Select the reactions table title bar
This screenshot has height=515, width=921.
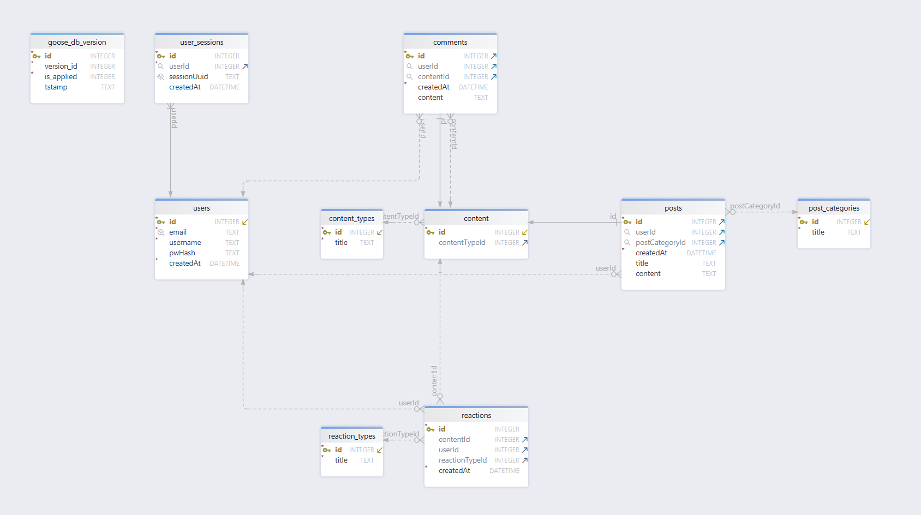click(x=475, y=415)
